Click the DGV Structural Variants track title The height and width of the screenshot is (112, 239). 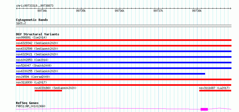click(38, 34)
